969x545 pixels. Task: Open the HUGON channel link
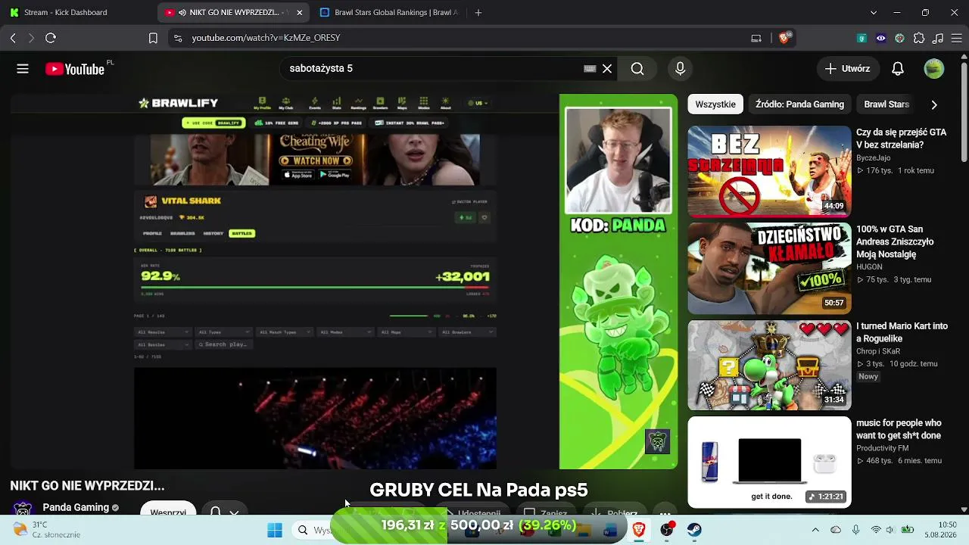pos(869,267)
